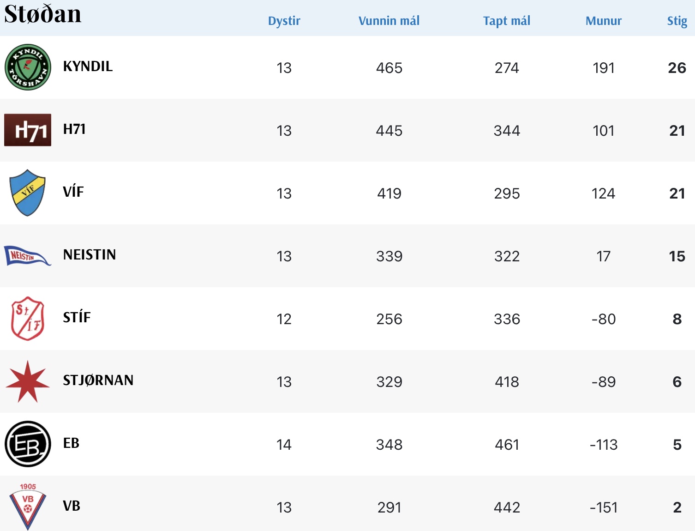Click the Kyndil Tórshavn club logo
This screenshot has height=531, width=695.
click(28, 67)
